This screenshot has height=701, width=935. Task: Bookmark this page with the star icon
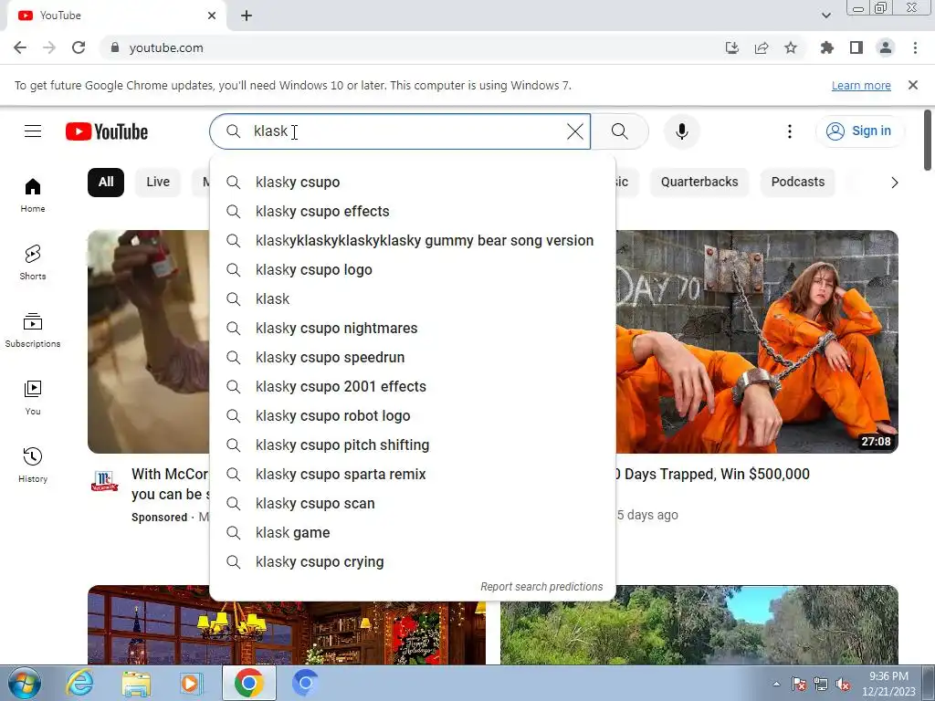click(x=791, y=47)
